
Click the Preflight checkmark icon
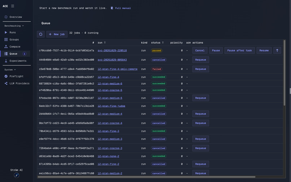tap(6, 76)
